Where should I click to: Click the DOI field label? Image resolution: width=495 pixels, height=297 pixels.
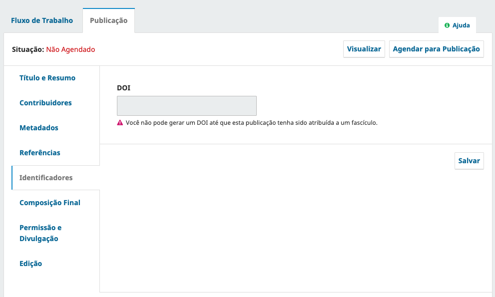point(123,87)
